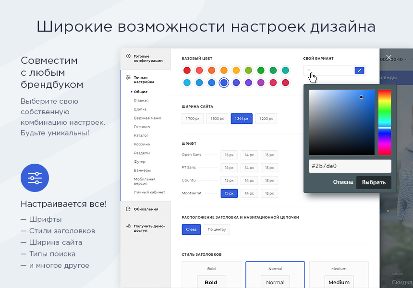Click the round blue sliders badge icon
Image resolution: width=413 pixels, height=288 pixels.
(x=35, y=178)
